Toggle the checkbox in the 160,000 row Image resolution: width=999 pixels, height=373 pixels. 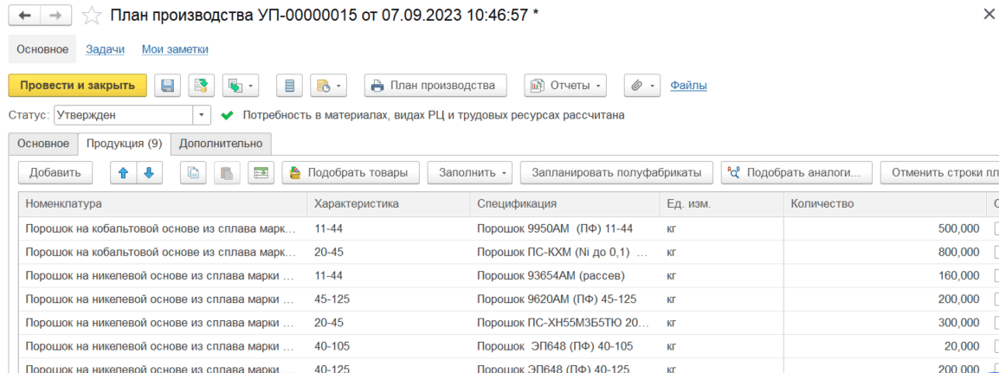996,275
